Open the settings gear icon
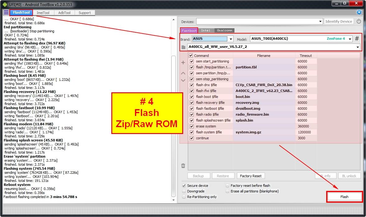Image resolution: width=366 pixels, height=217 pixels. coord(359,12)
